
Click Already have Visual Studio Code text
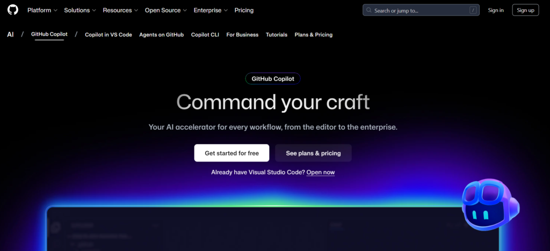(x=258, y=172)
